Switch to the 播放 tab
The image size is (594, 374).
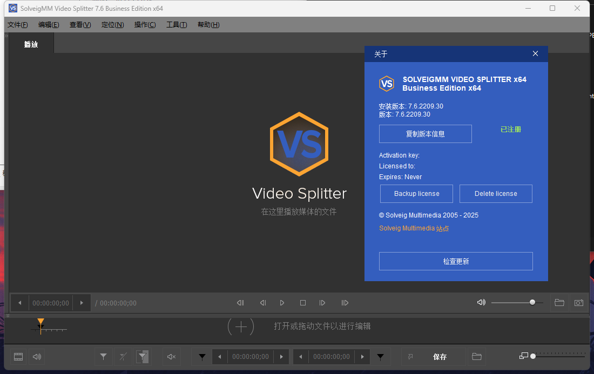tap(31, 44)
